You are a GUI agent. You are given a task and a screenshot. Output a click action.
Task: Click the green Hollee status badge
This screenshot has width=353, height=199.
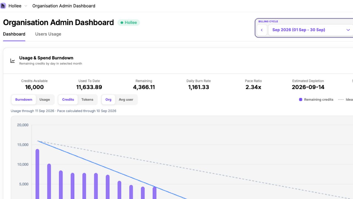[x=129, y=23]
